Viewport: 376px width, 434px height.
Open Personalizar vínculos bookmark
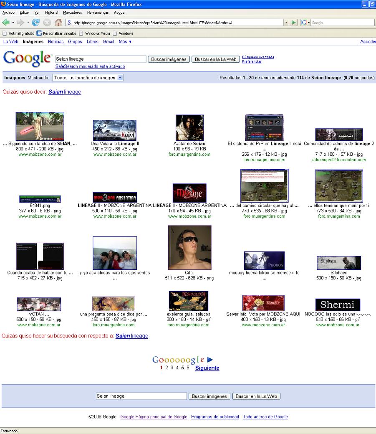coord(56,33)
